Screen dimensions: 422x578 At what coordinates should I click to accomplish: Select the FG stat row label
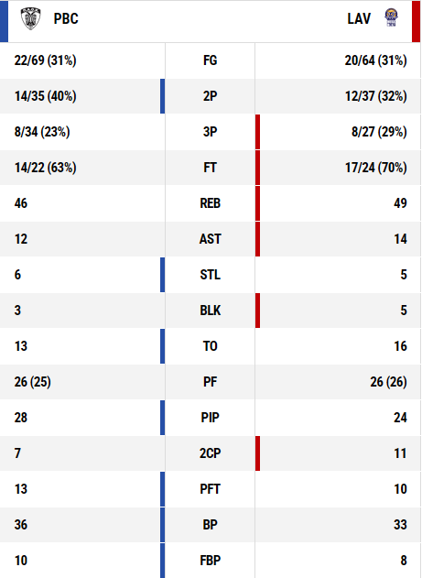(210, 60)
